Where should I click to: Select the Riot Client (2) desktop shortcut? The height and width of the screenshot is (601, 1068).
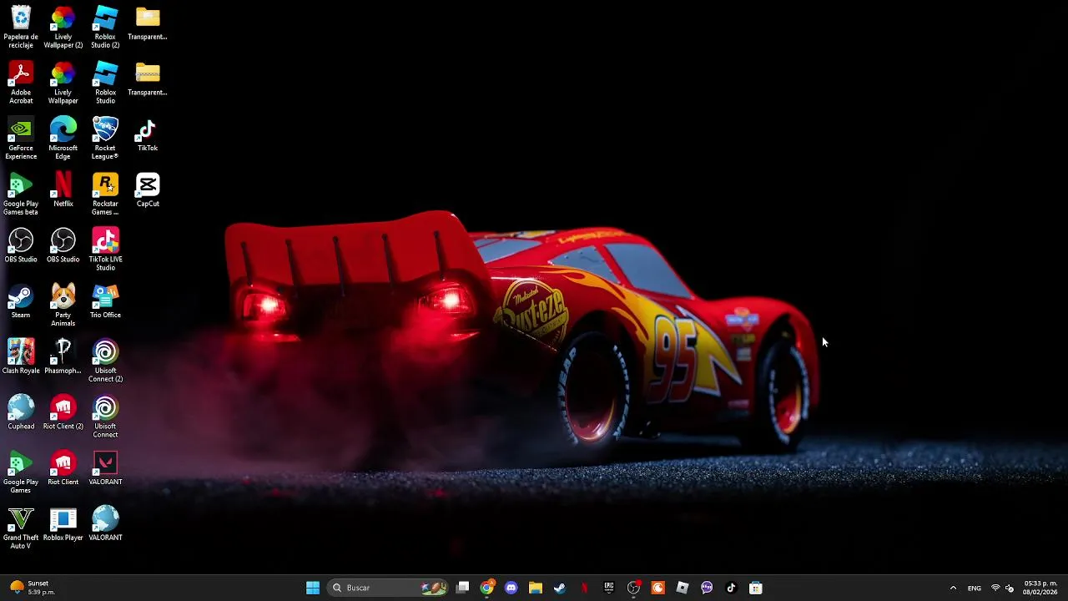click(x=63, y=413)
